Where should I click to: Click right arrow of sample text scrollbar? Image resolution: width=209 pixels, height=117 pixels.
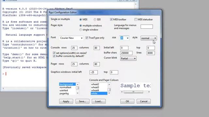coord(149,92)
